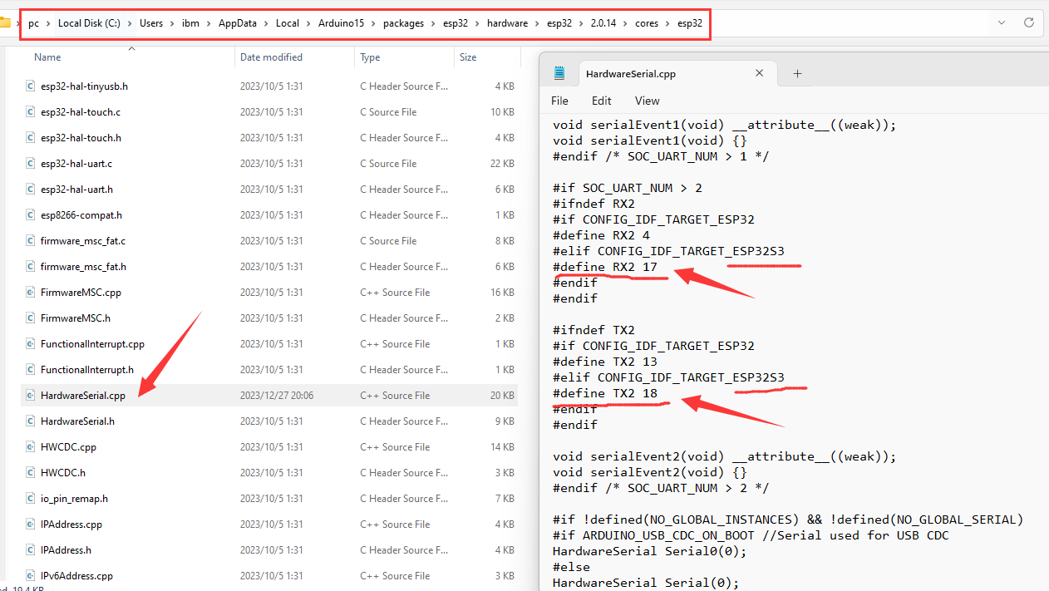
Task: Open the View menu in Notepad
Action: click(x=647, y=101)
